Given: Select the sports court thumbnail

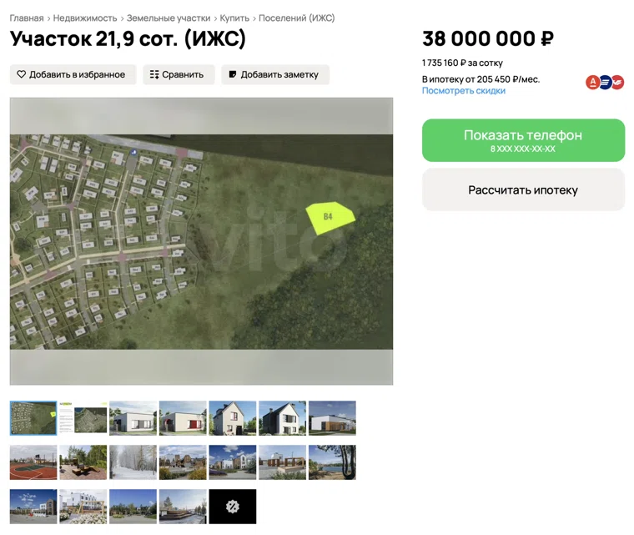Looking at the screenshot, I should [x=33, y=462].
